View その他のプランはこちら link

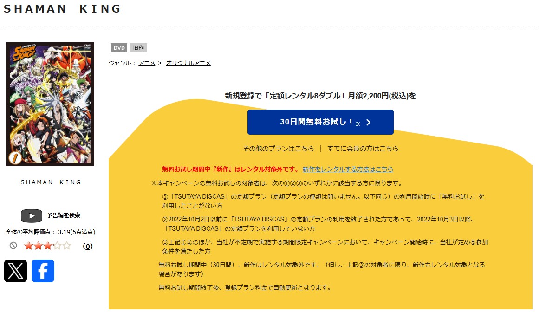[278, 149]
